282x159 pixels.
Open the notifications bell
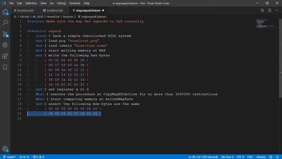(277, 157)
